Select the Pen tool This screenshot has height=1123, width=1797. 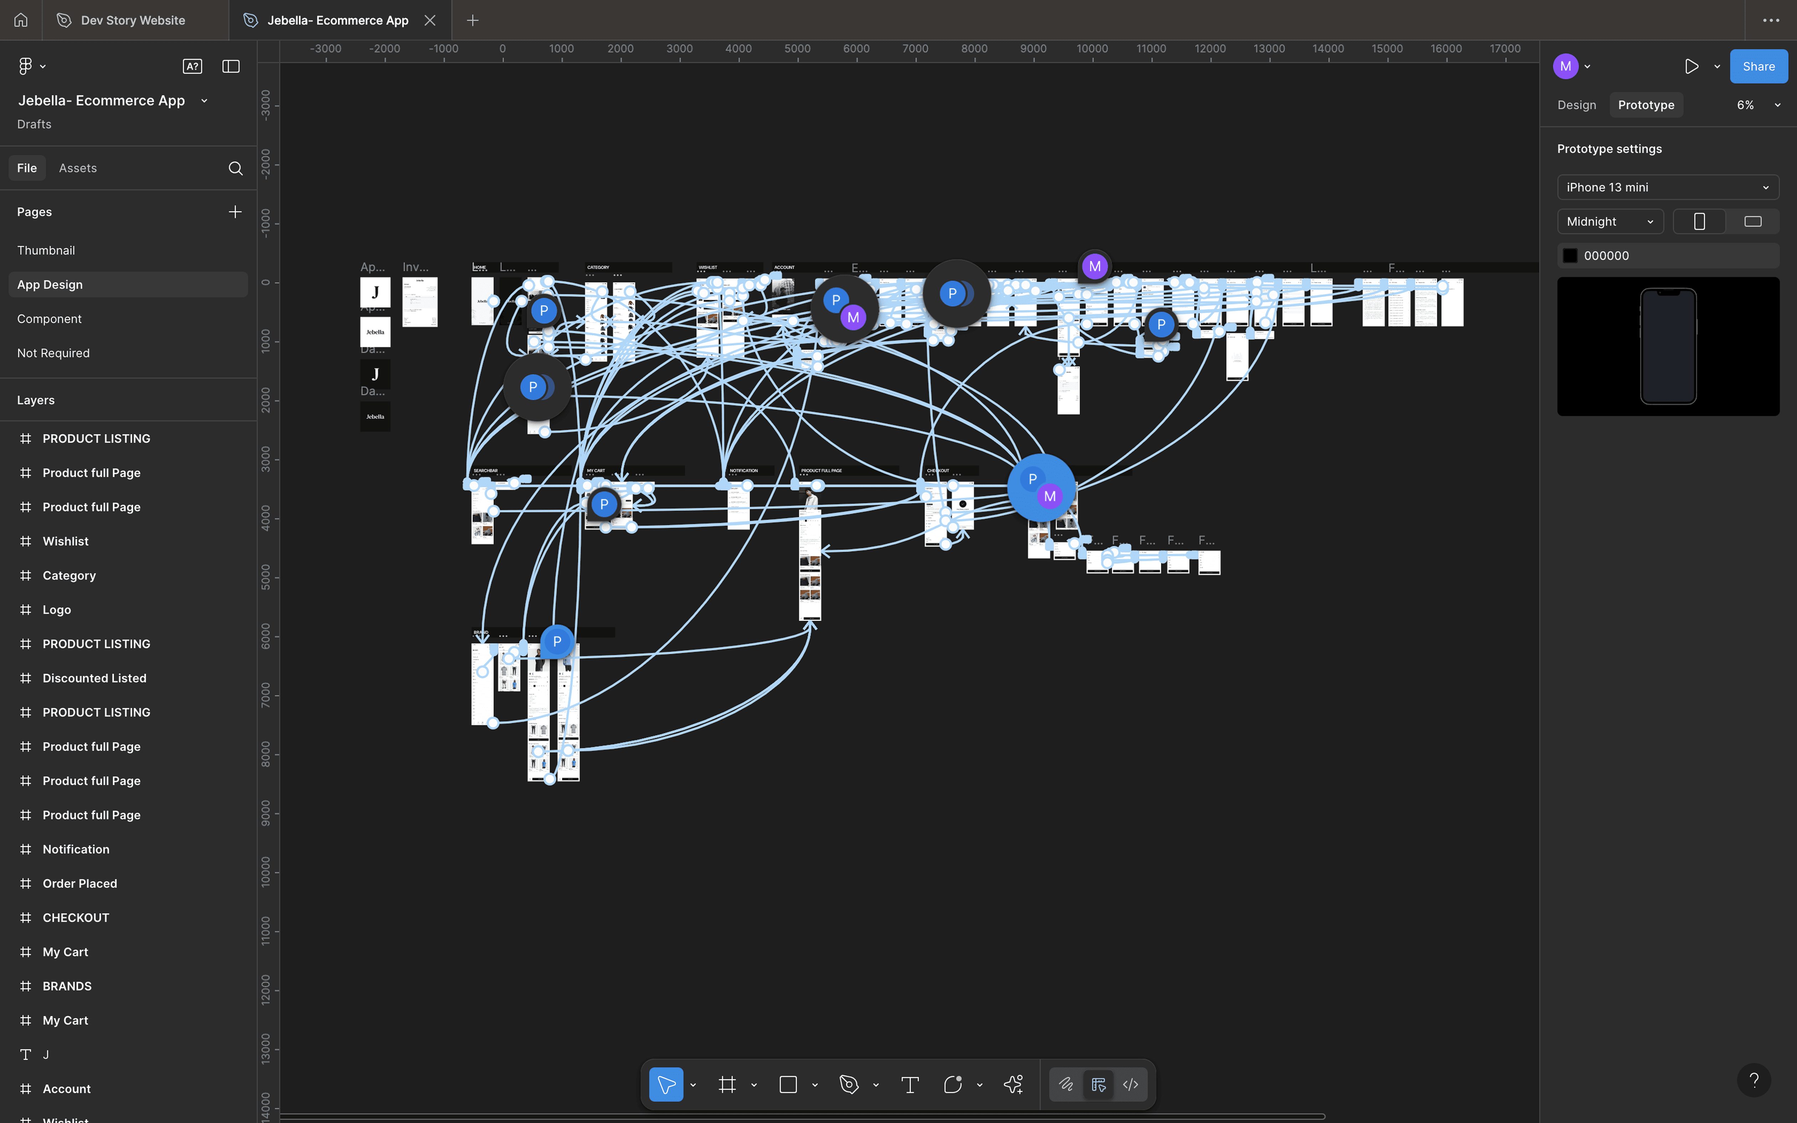(x=849, y=1084)
